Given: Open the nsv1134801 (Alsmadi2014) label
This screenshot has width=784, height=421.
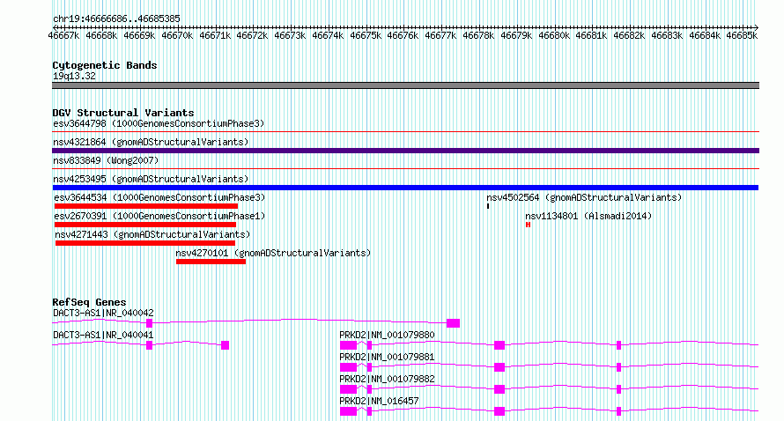Looking at the screenshot, I should (588, 216).
